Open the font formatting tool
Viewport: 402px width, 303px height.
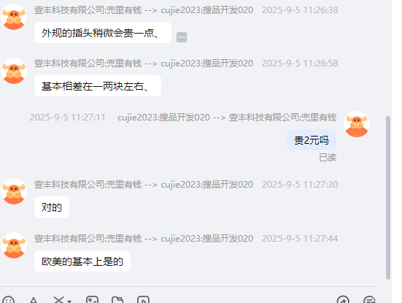[34, 300]
